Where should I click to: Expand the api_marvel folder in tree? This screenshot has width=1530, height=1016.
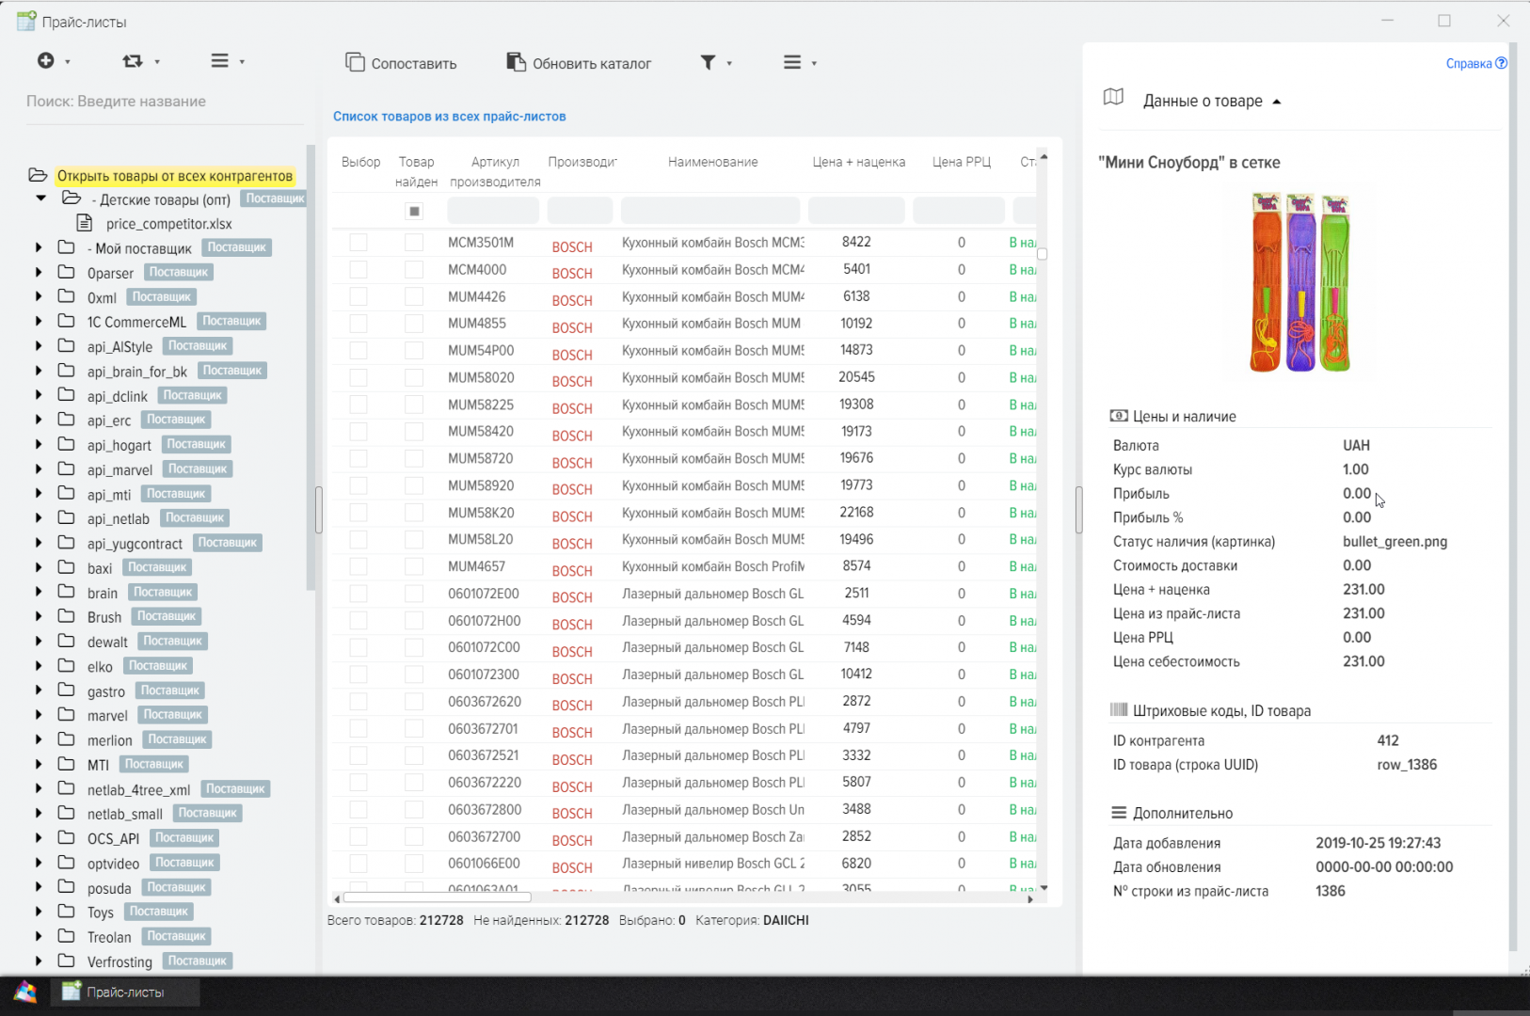point(39,468)
